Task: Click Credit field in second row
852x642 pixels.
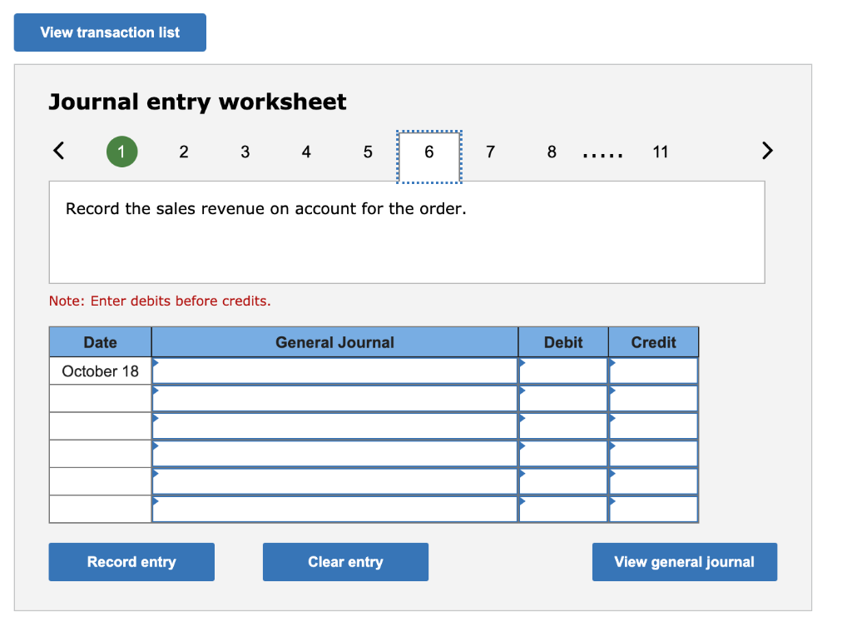Action: click(x=654, y=399)
